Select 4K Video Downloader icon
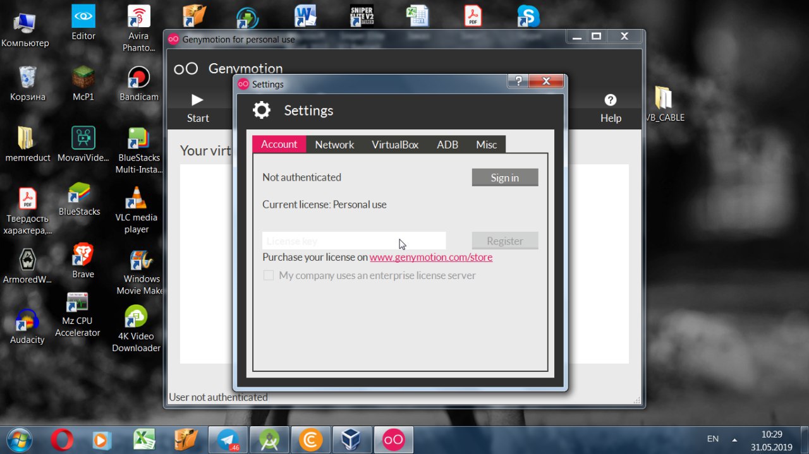Viewport: 809px width, 454px height. [x=136, y=329]
